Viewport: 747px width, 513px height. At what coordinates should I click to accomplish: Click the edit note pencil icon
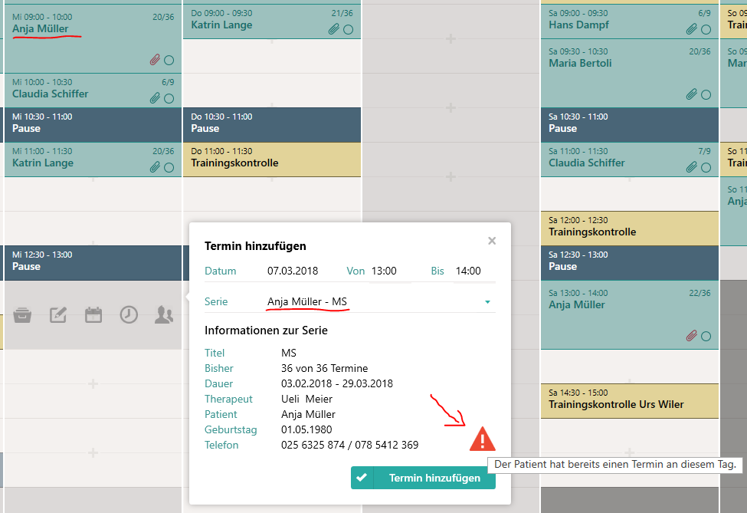pos(58,315)
